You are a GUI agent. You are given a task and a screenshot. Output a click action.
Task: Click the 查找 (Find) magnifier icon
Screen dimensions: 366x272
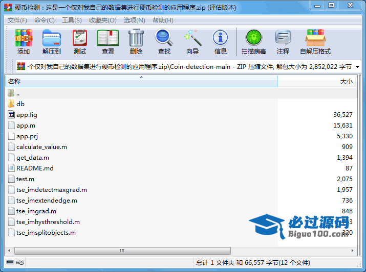pos(164,37)
